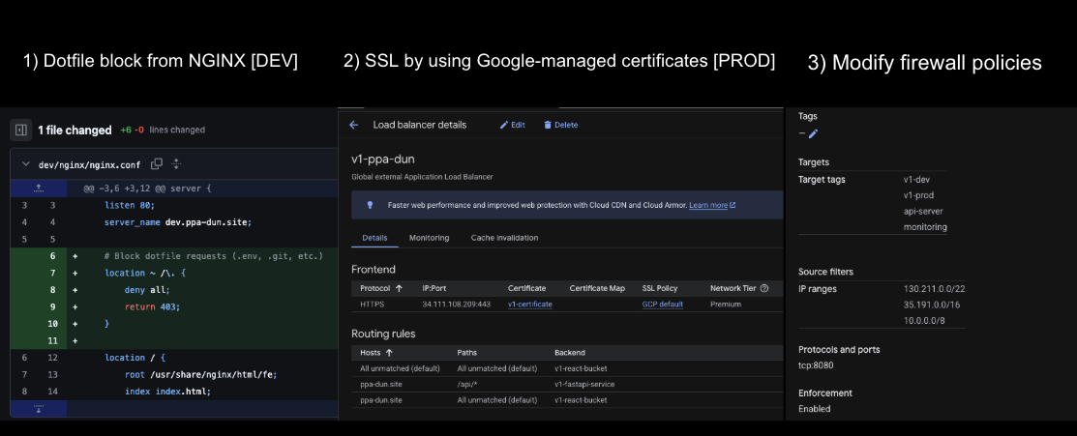Open the v1-certificate link
Screen dimensions: 1077x436
[529, 305]
